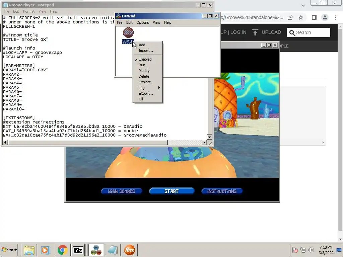
Task: Click the web panel right scroll arrow
Action: pos(323,143)
